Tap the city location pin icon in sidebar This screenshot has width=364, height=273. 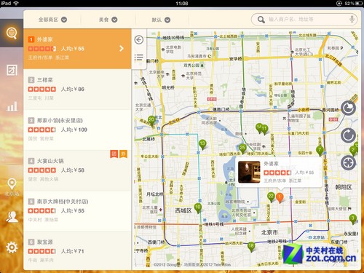point(12,184)
